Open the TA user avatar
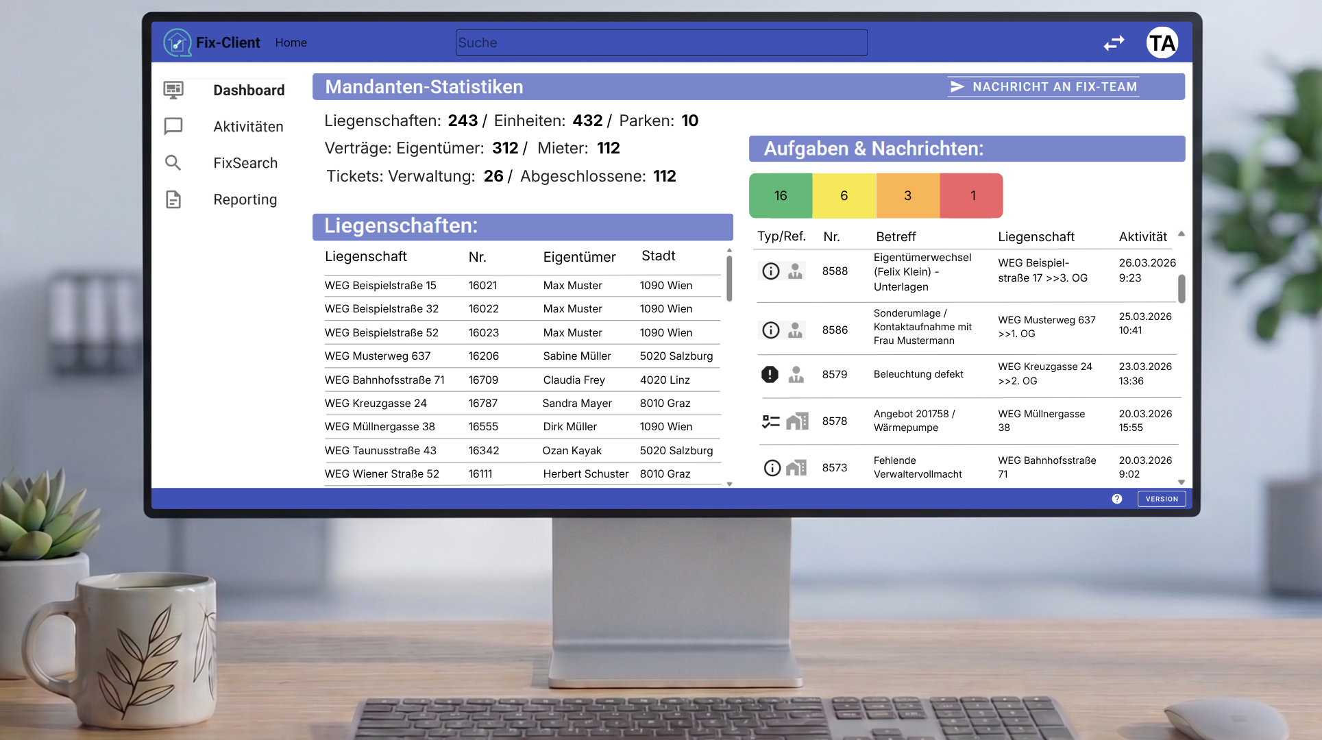The width and height of the screenshot is (1322, 740). click(1162, 43)
